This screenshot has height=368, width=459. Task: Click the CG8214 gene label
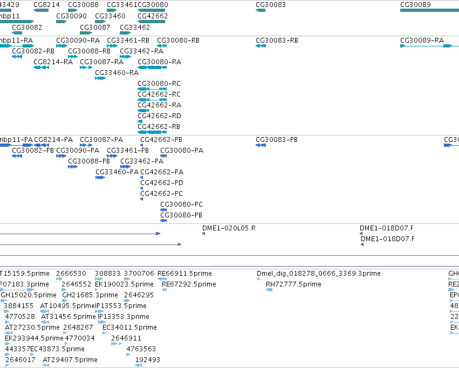[x=46, y=5]
